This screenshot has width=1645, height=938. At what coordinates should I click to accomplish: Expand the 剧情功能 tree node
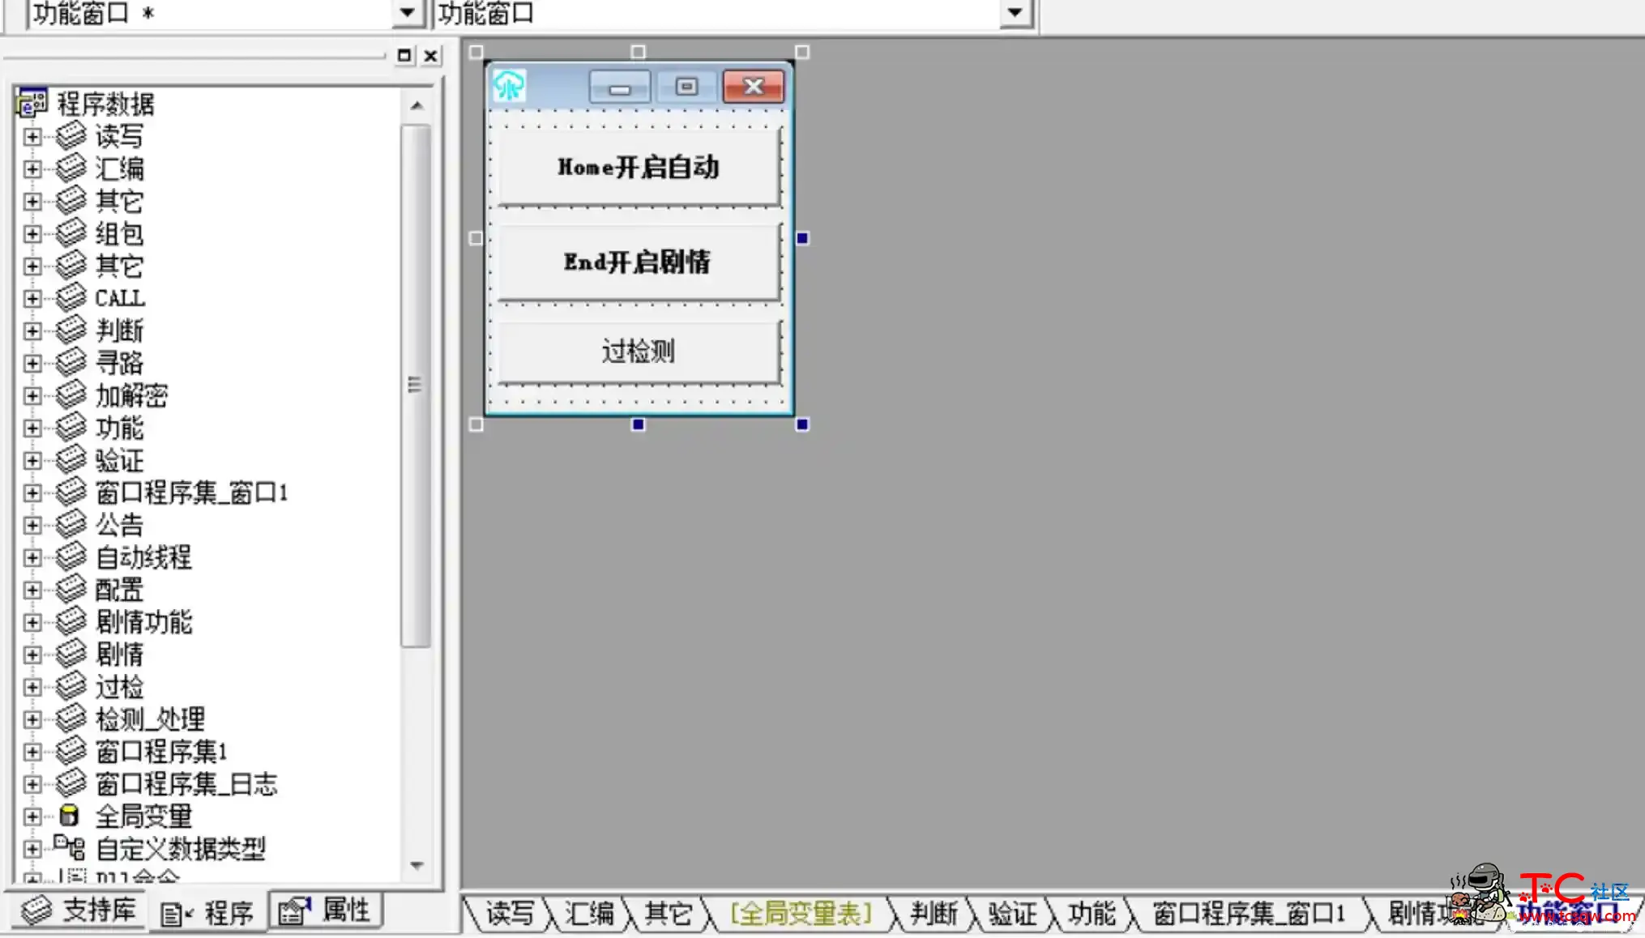tap(32, 622)
